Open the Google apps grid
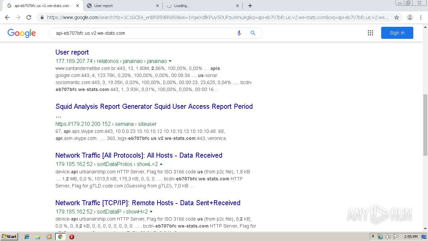Image resolution: width=428 pixels, height=241 pixels. click(370, 33)
